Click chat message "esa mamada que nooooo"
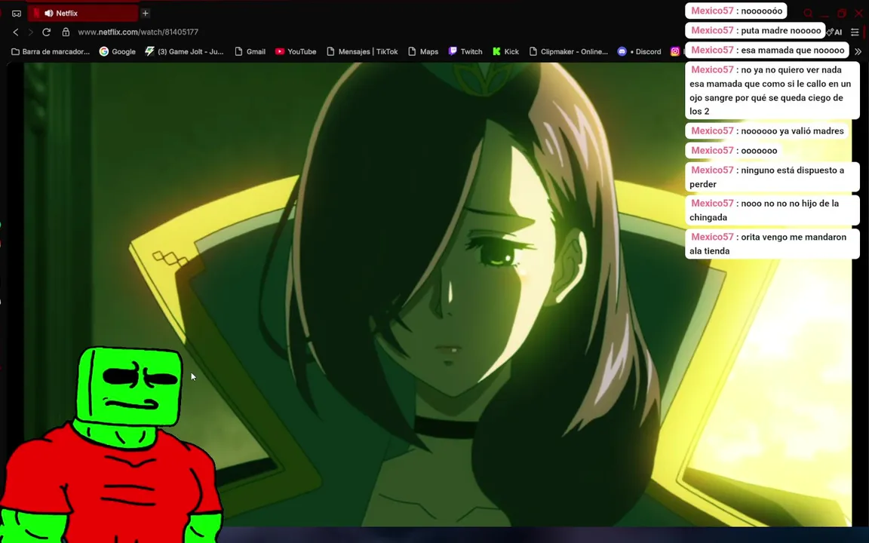869x543 pixels. coord(767,50)
